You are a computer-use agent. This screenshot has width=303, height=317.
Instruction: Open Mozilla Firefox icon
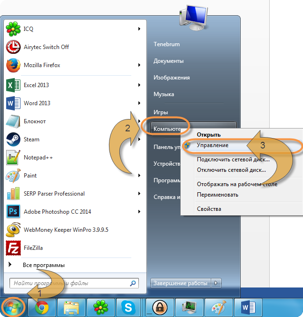point(13,65)
